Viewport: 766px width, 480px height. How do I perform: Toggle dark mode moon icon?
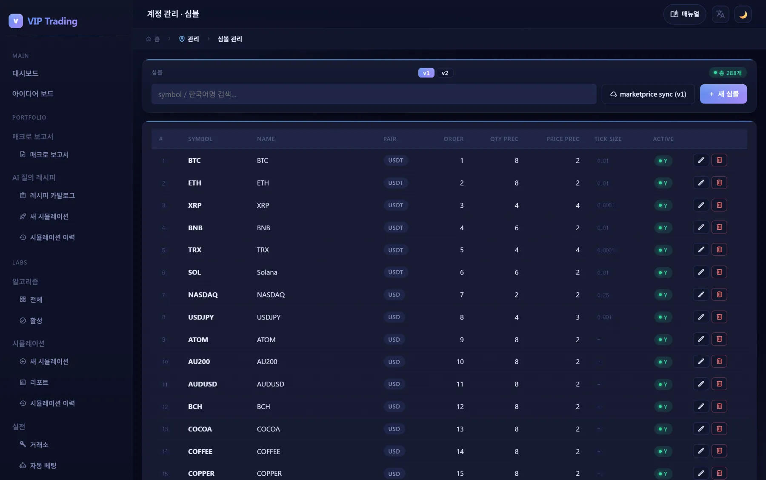tap(743, 14)
